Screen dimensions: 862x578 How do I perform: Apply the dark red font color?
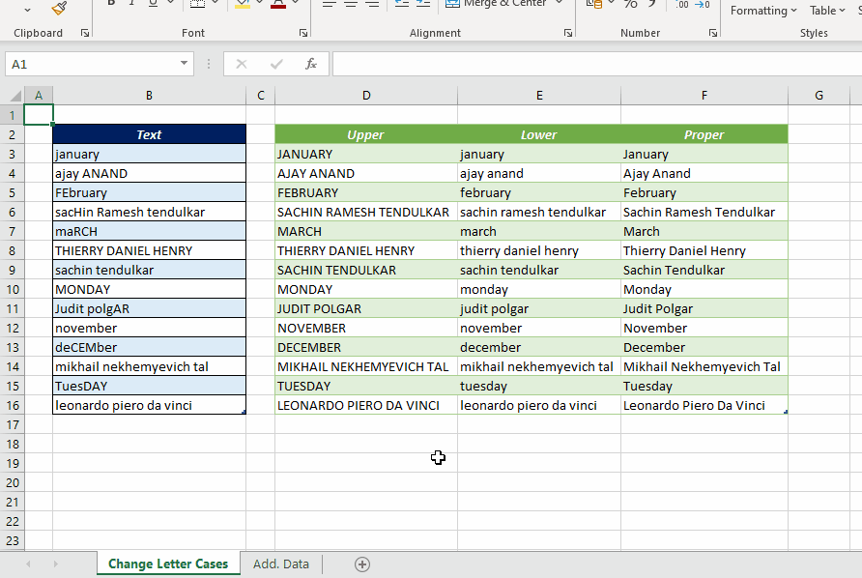[278, 3]
